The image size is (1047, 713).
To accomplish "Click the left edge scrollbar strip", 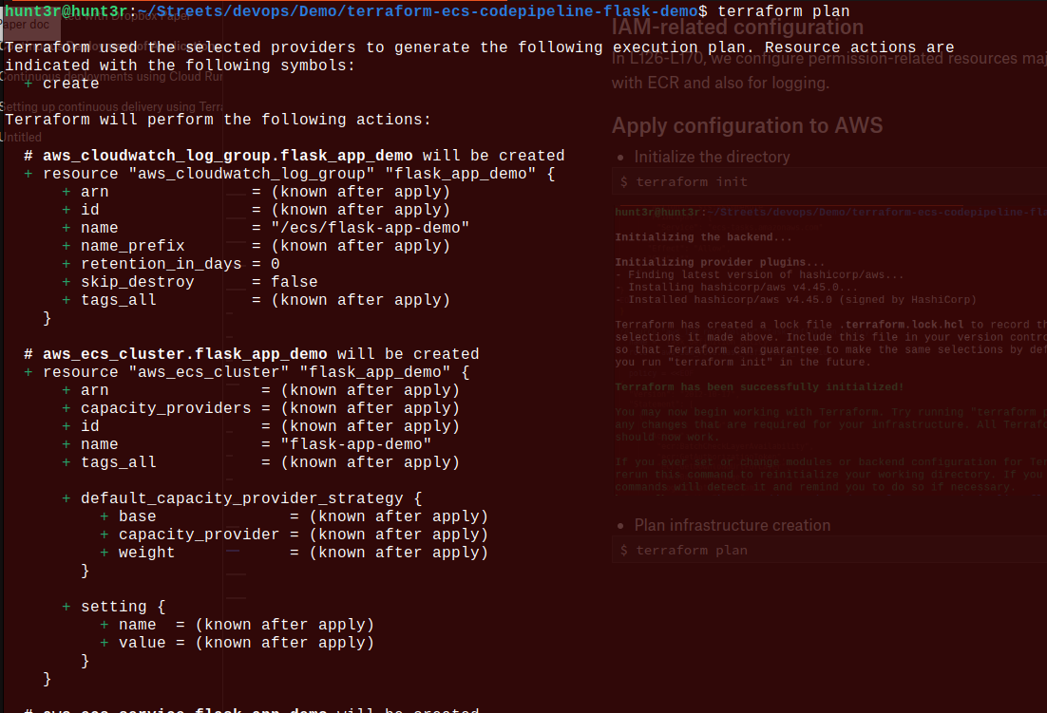I will (x=3, y=356).
